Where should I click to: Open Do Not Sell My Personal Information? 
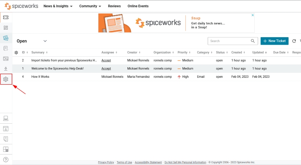click(185, 162)
